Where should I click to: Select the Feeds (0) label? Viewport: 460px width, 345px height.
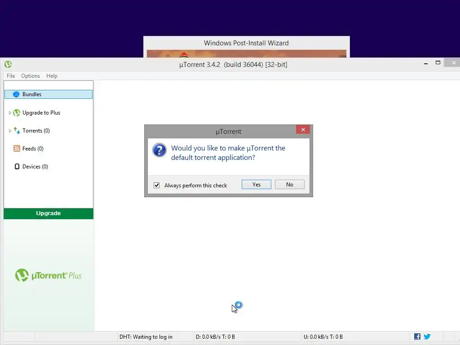[33, 148]
